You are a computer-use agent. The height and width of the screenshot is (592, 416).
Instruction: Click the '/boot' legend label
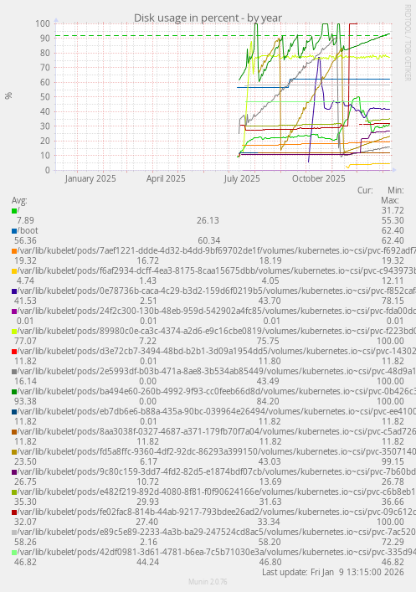point(28,230)
